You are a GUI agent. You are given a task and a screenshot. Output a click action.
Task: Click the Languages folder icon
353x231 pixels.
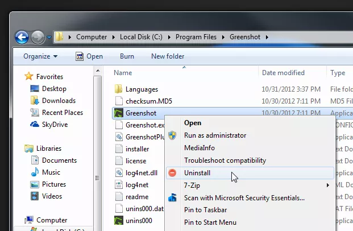click(119, 89)
